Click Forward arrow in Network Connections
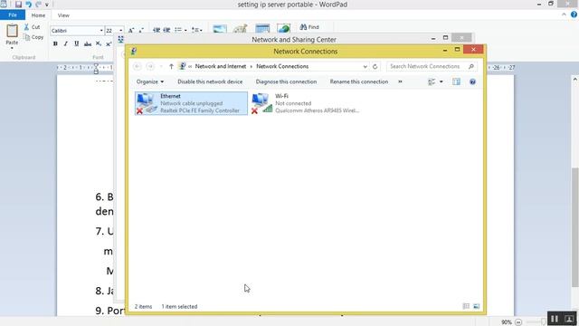This screenshot has width=579, height=326. (x=150, y=66)
